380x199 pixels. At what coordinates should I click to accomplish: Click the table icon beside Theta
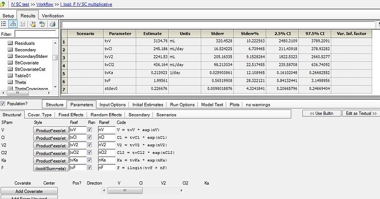tap(10, 82)
